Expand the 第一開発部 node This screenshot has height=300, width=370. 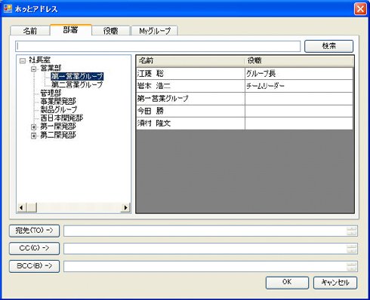(x=33, y=127)
